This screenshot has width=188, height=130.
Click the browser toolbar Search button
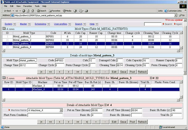tap(41, 10)
